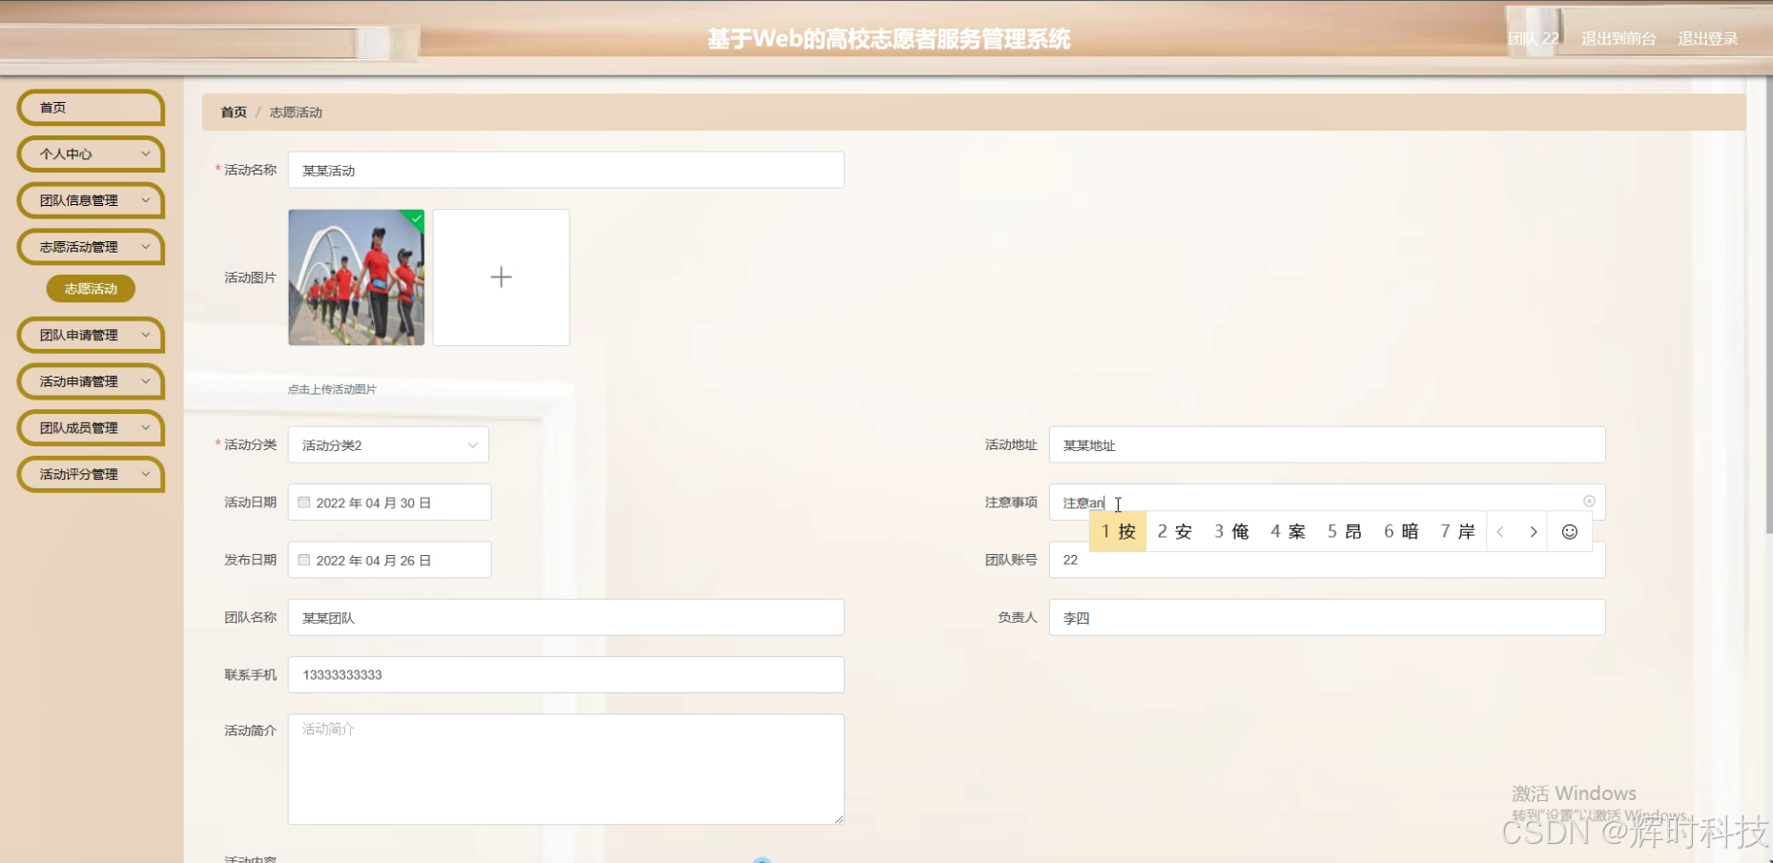
Task: Open the 发布日期 calendar picker icon
Action: (305, 560)
